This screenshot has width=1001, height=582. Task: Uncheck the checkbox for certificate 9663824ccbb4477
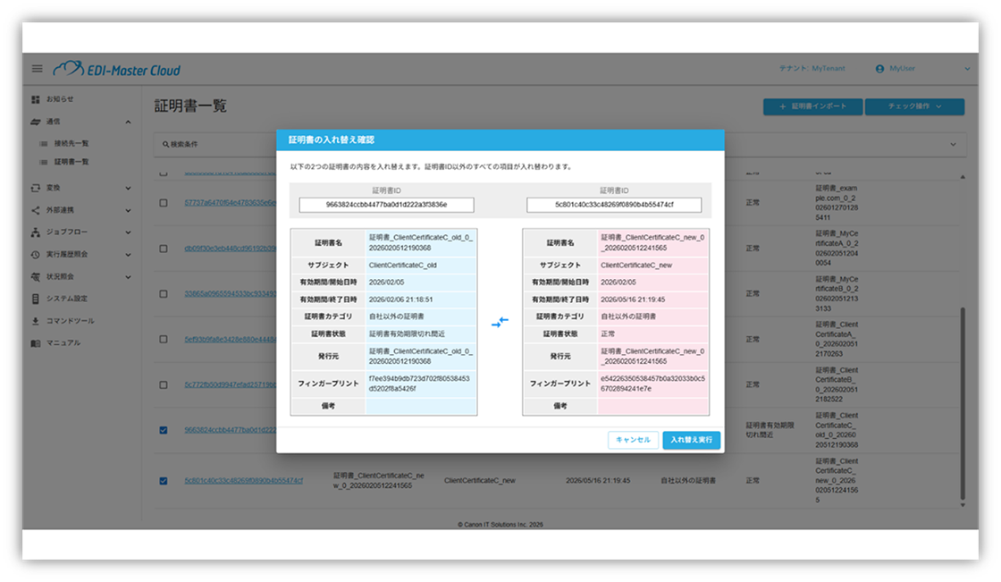pyautogui.click(x=163, y=430)
